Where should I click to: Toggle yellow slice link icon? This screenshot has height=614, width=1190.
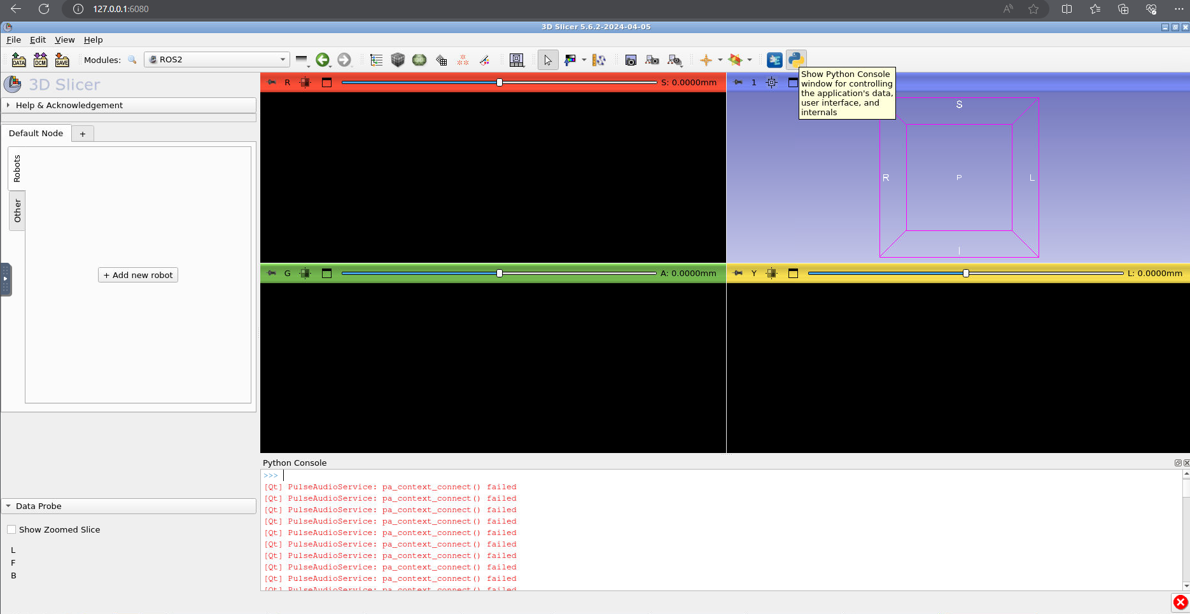[x=772, y=273]
